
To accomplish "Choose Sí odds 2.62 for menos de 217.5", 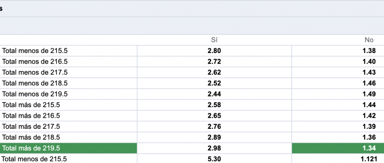I will tap(214, 73).
